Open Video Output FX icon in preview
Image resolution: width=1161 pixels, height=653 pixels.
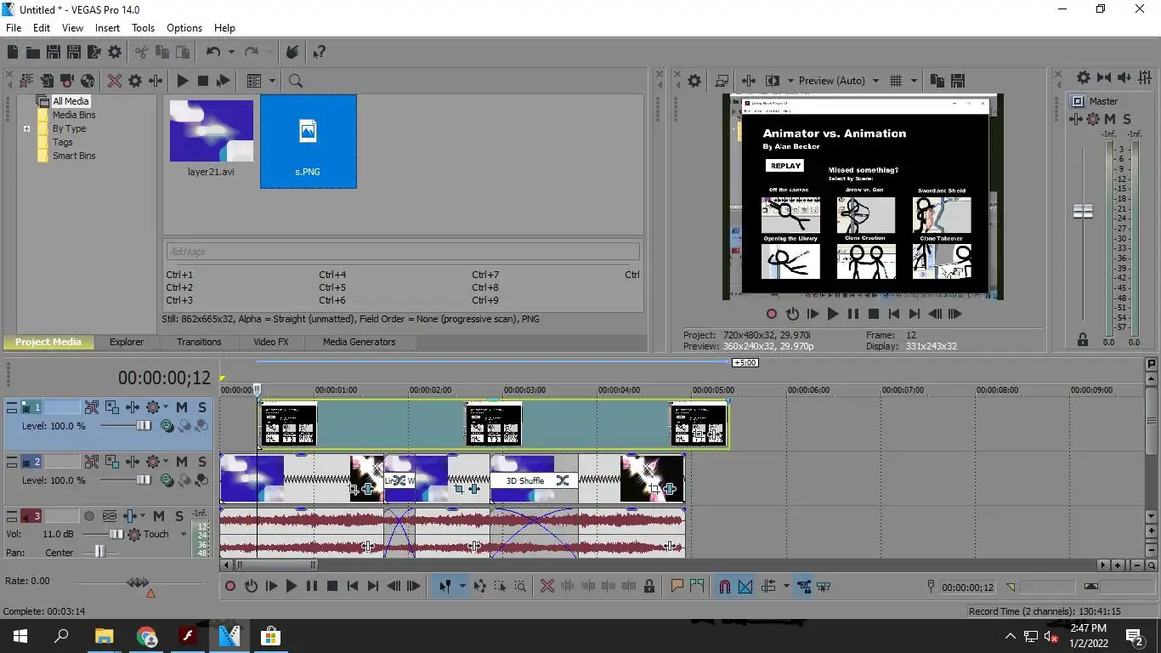pos(749,81)
